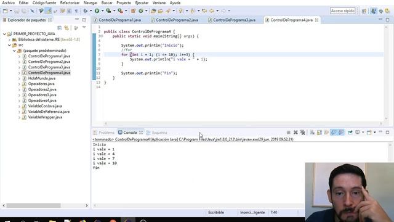The width and height of the screenshot is (394, 222).
Task: Close the ControlDePrograma4.java editor tab
Action: (x=316, y=20)
